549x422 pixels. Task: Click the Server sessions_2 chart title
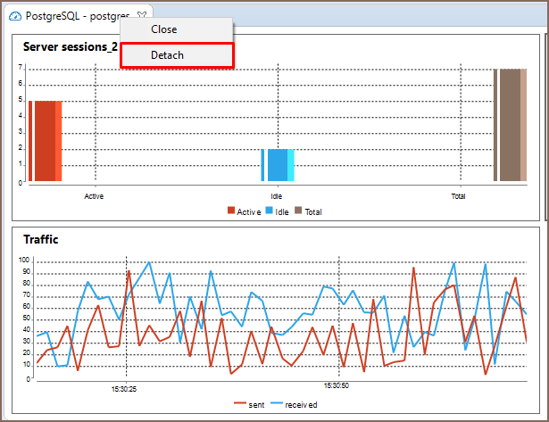[70, 46]
